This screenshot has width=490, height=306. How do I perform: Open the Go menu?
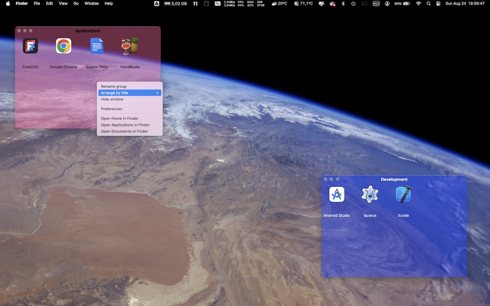point(76,4)
